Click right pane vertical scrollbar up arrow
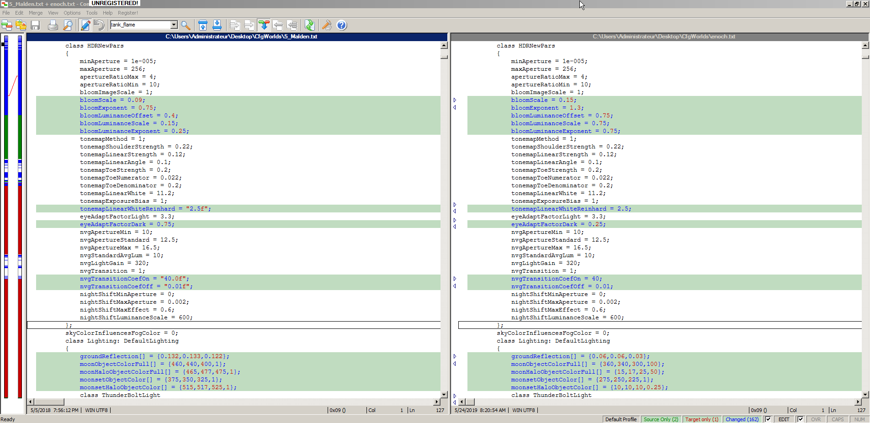The width and height of the screenshot is (870, 423). [865, 45]
